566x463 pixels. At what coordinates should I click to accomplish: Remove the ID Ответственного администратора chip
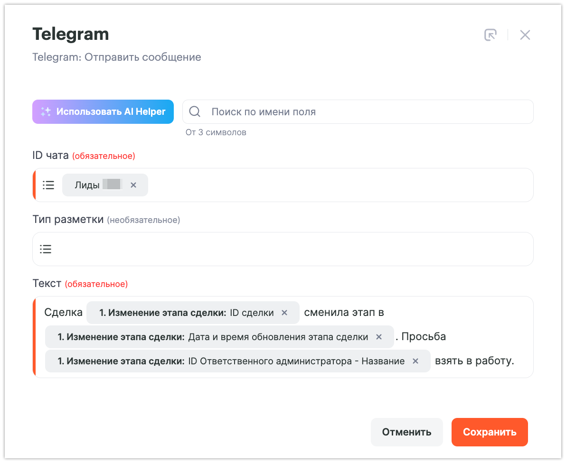pos(415,361)
